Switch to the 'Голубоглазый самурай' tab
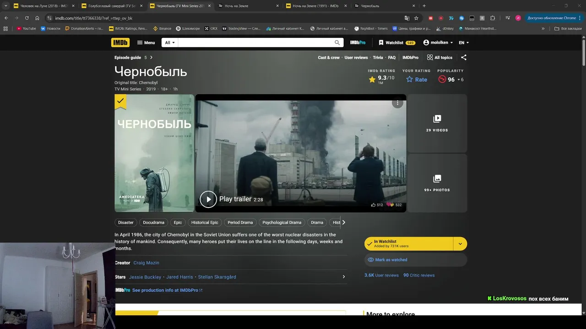The height and width of the screenshot is (329, 586). [x=112, y=6]
